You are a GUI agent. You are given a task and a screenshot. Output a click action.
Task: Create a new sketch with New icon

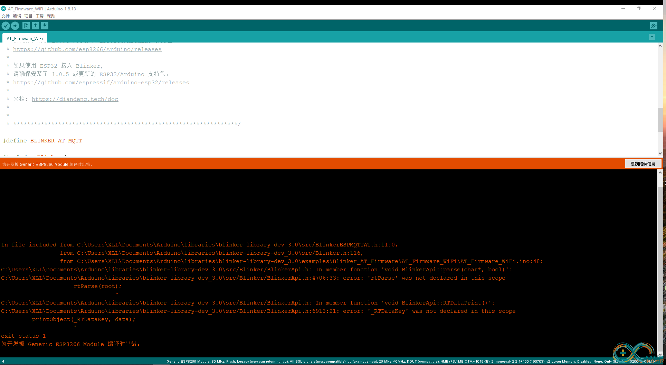click(x=26, y=26)
